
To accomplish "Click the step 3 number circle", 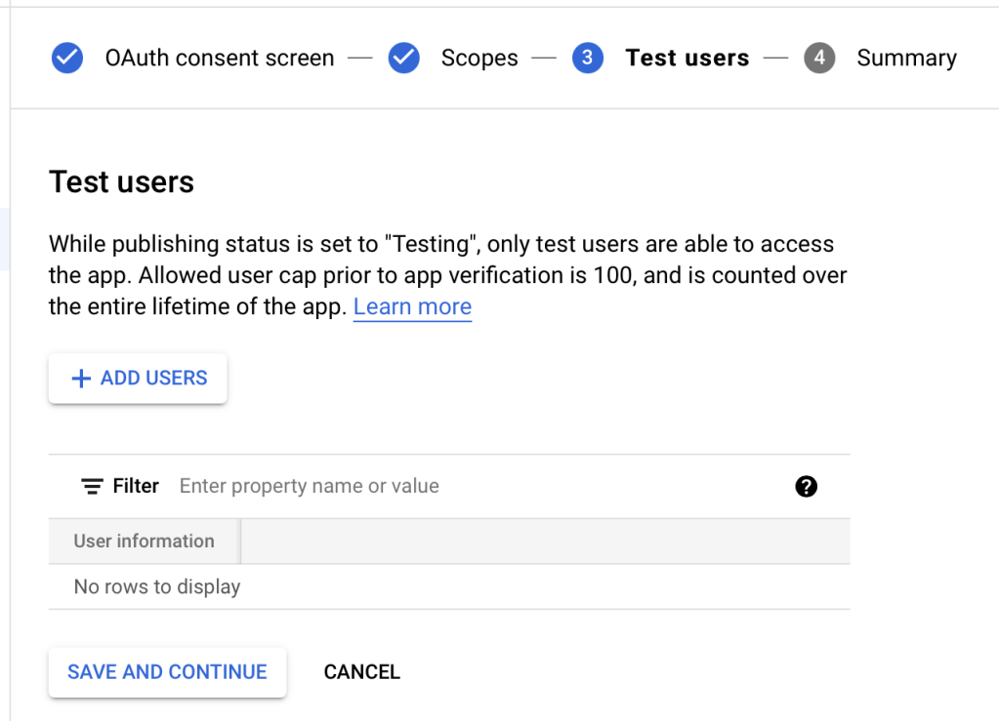I will pyautogui.click(x=587, y=59).
